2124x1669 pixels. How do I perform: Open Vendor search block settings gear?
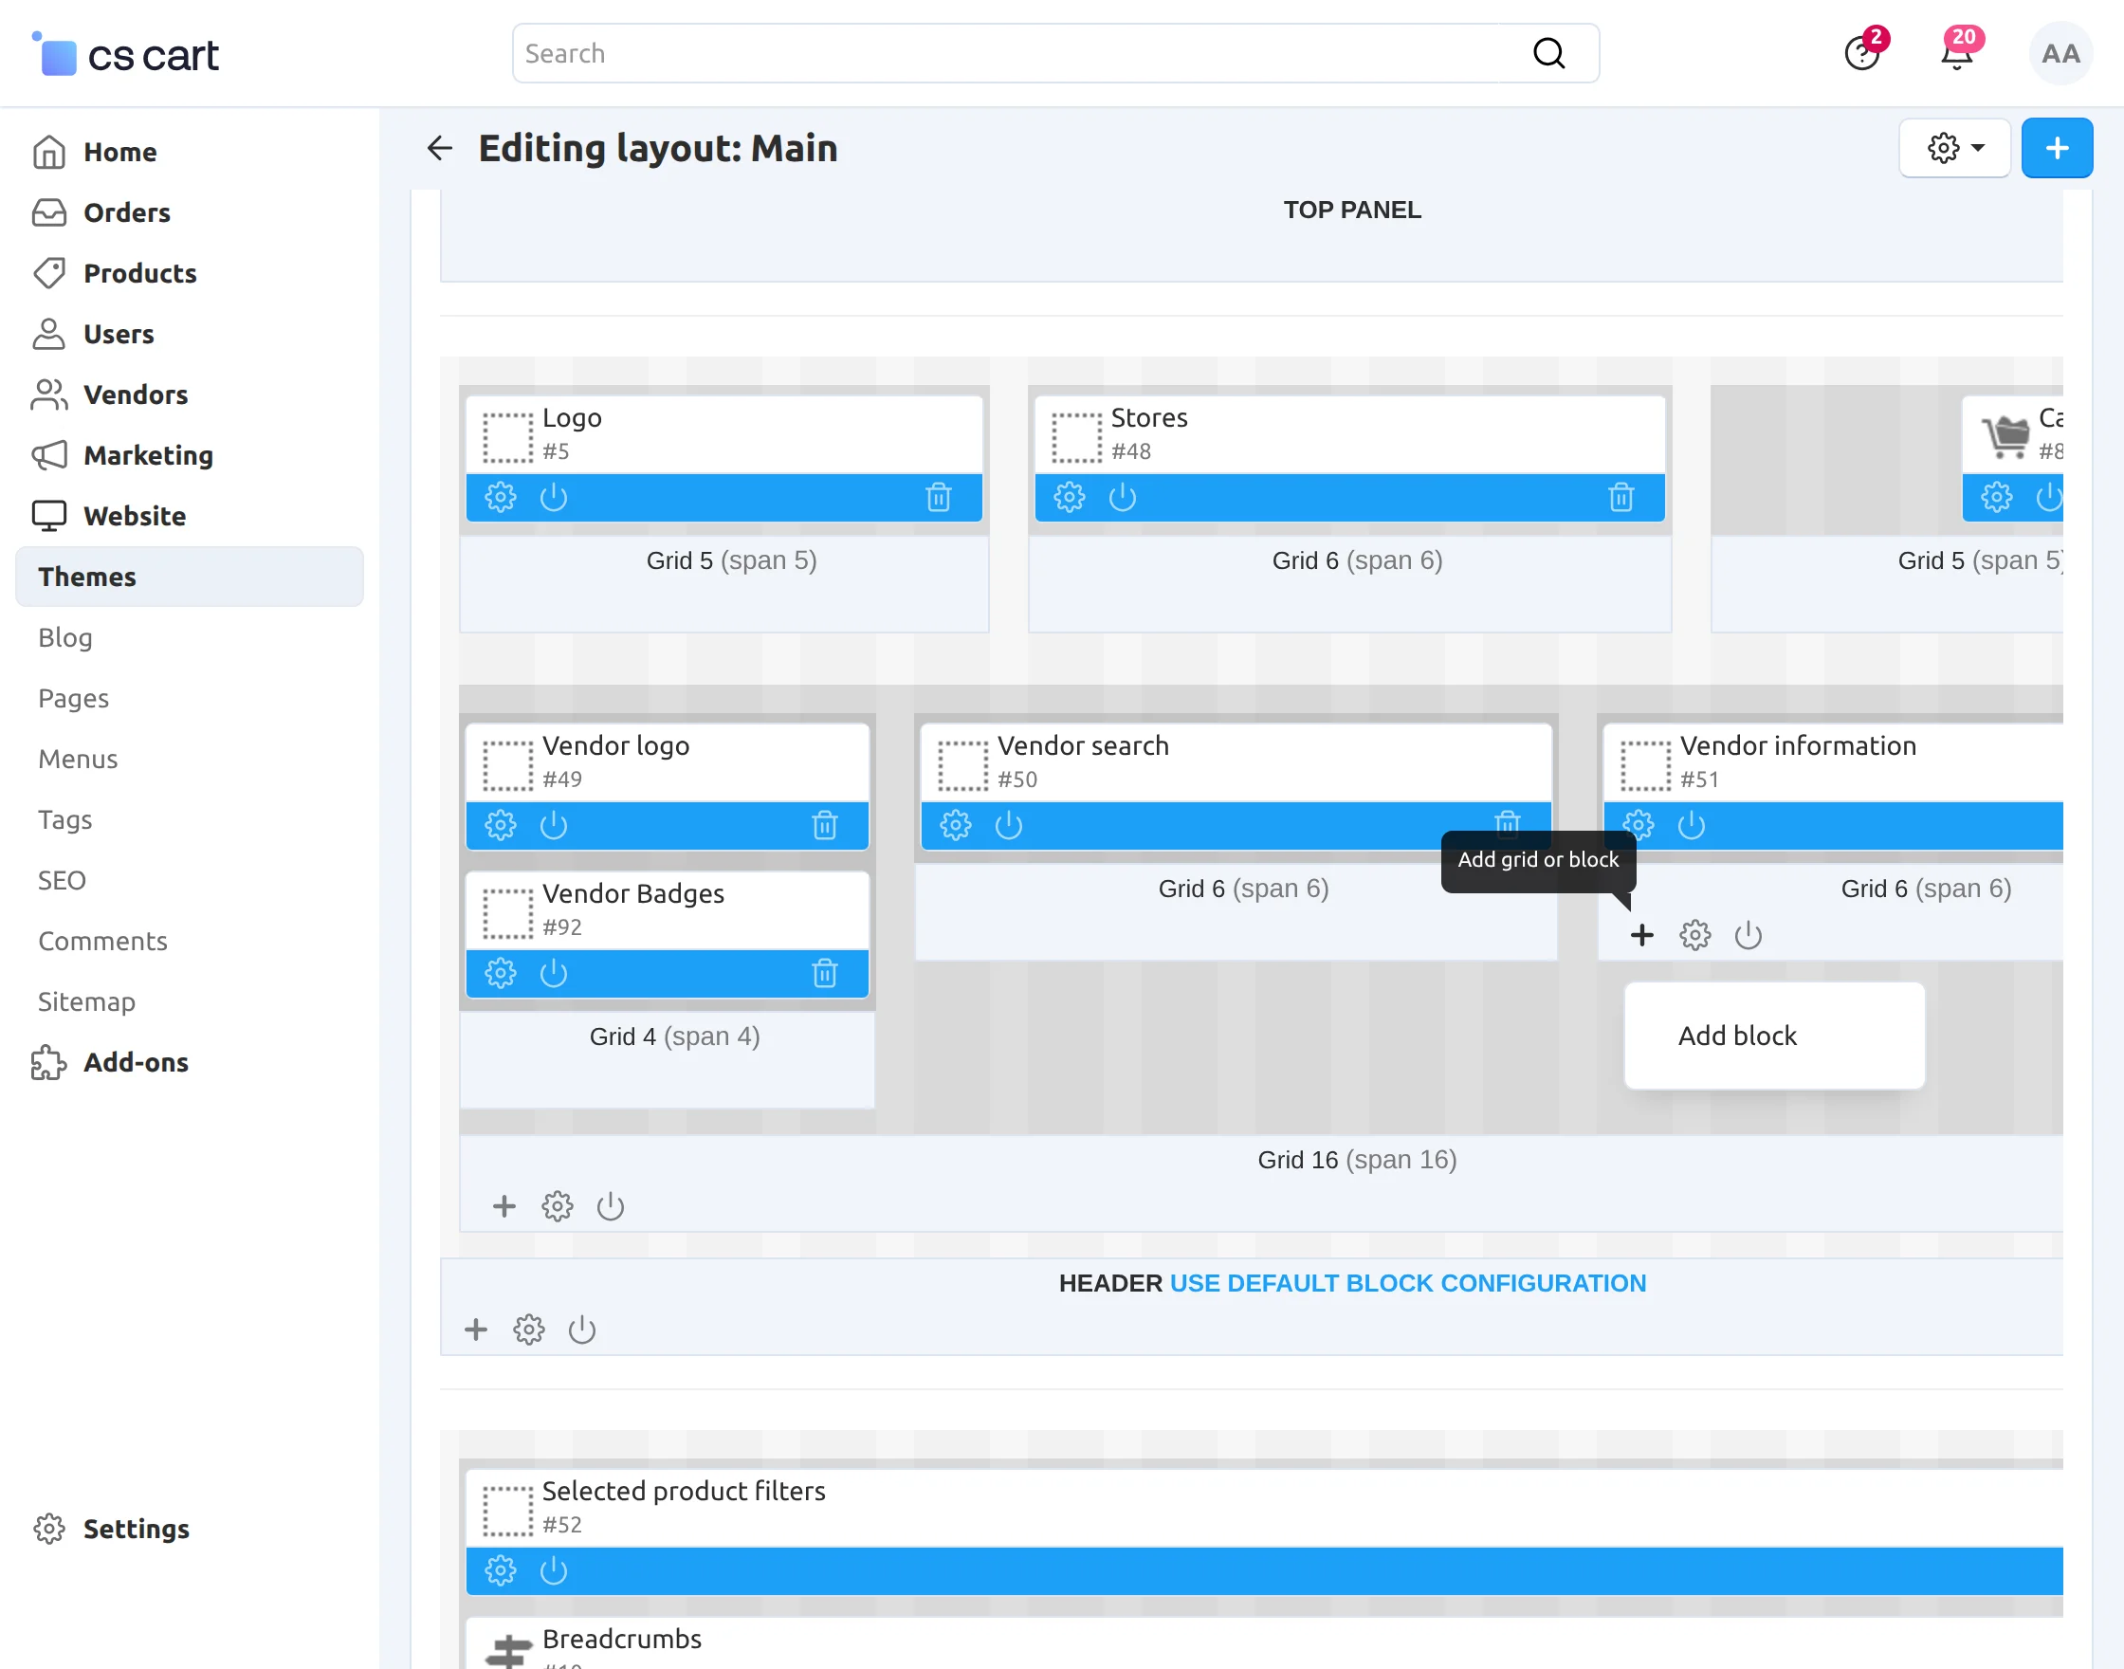(x=956, y=826)
